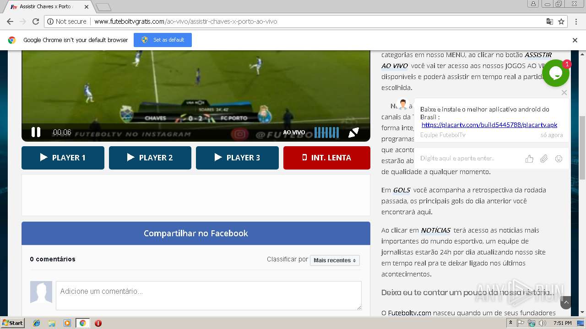Close the Assistir Chaves x Porto tab
586x329 pixels.
(x=86, y=7)
